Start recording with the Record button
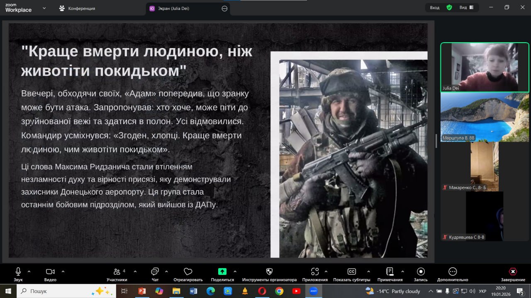The width and height of the screenshot is (531, 298). 421,272
